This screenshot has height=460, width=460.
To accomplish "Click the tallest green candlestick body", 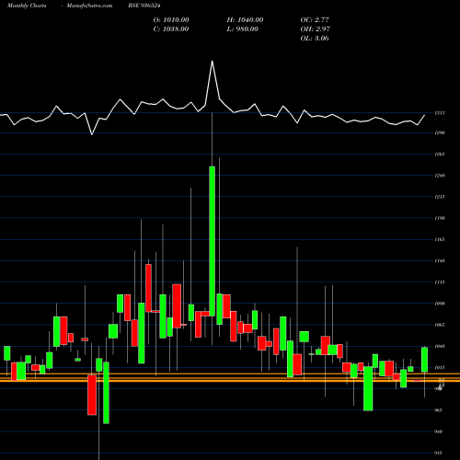I will coord(213,241).
